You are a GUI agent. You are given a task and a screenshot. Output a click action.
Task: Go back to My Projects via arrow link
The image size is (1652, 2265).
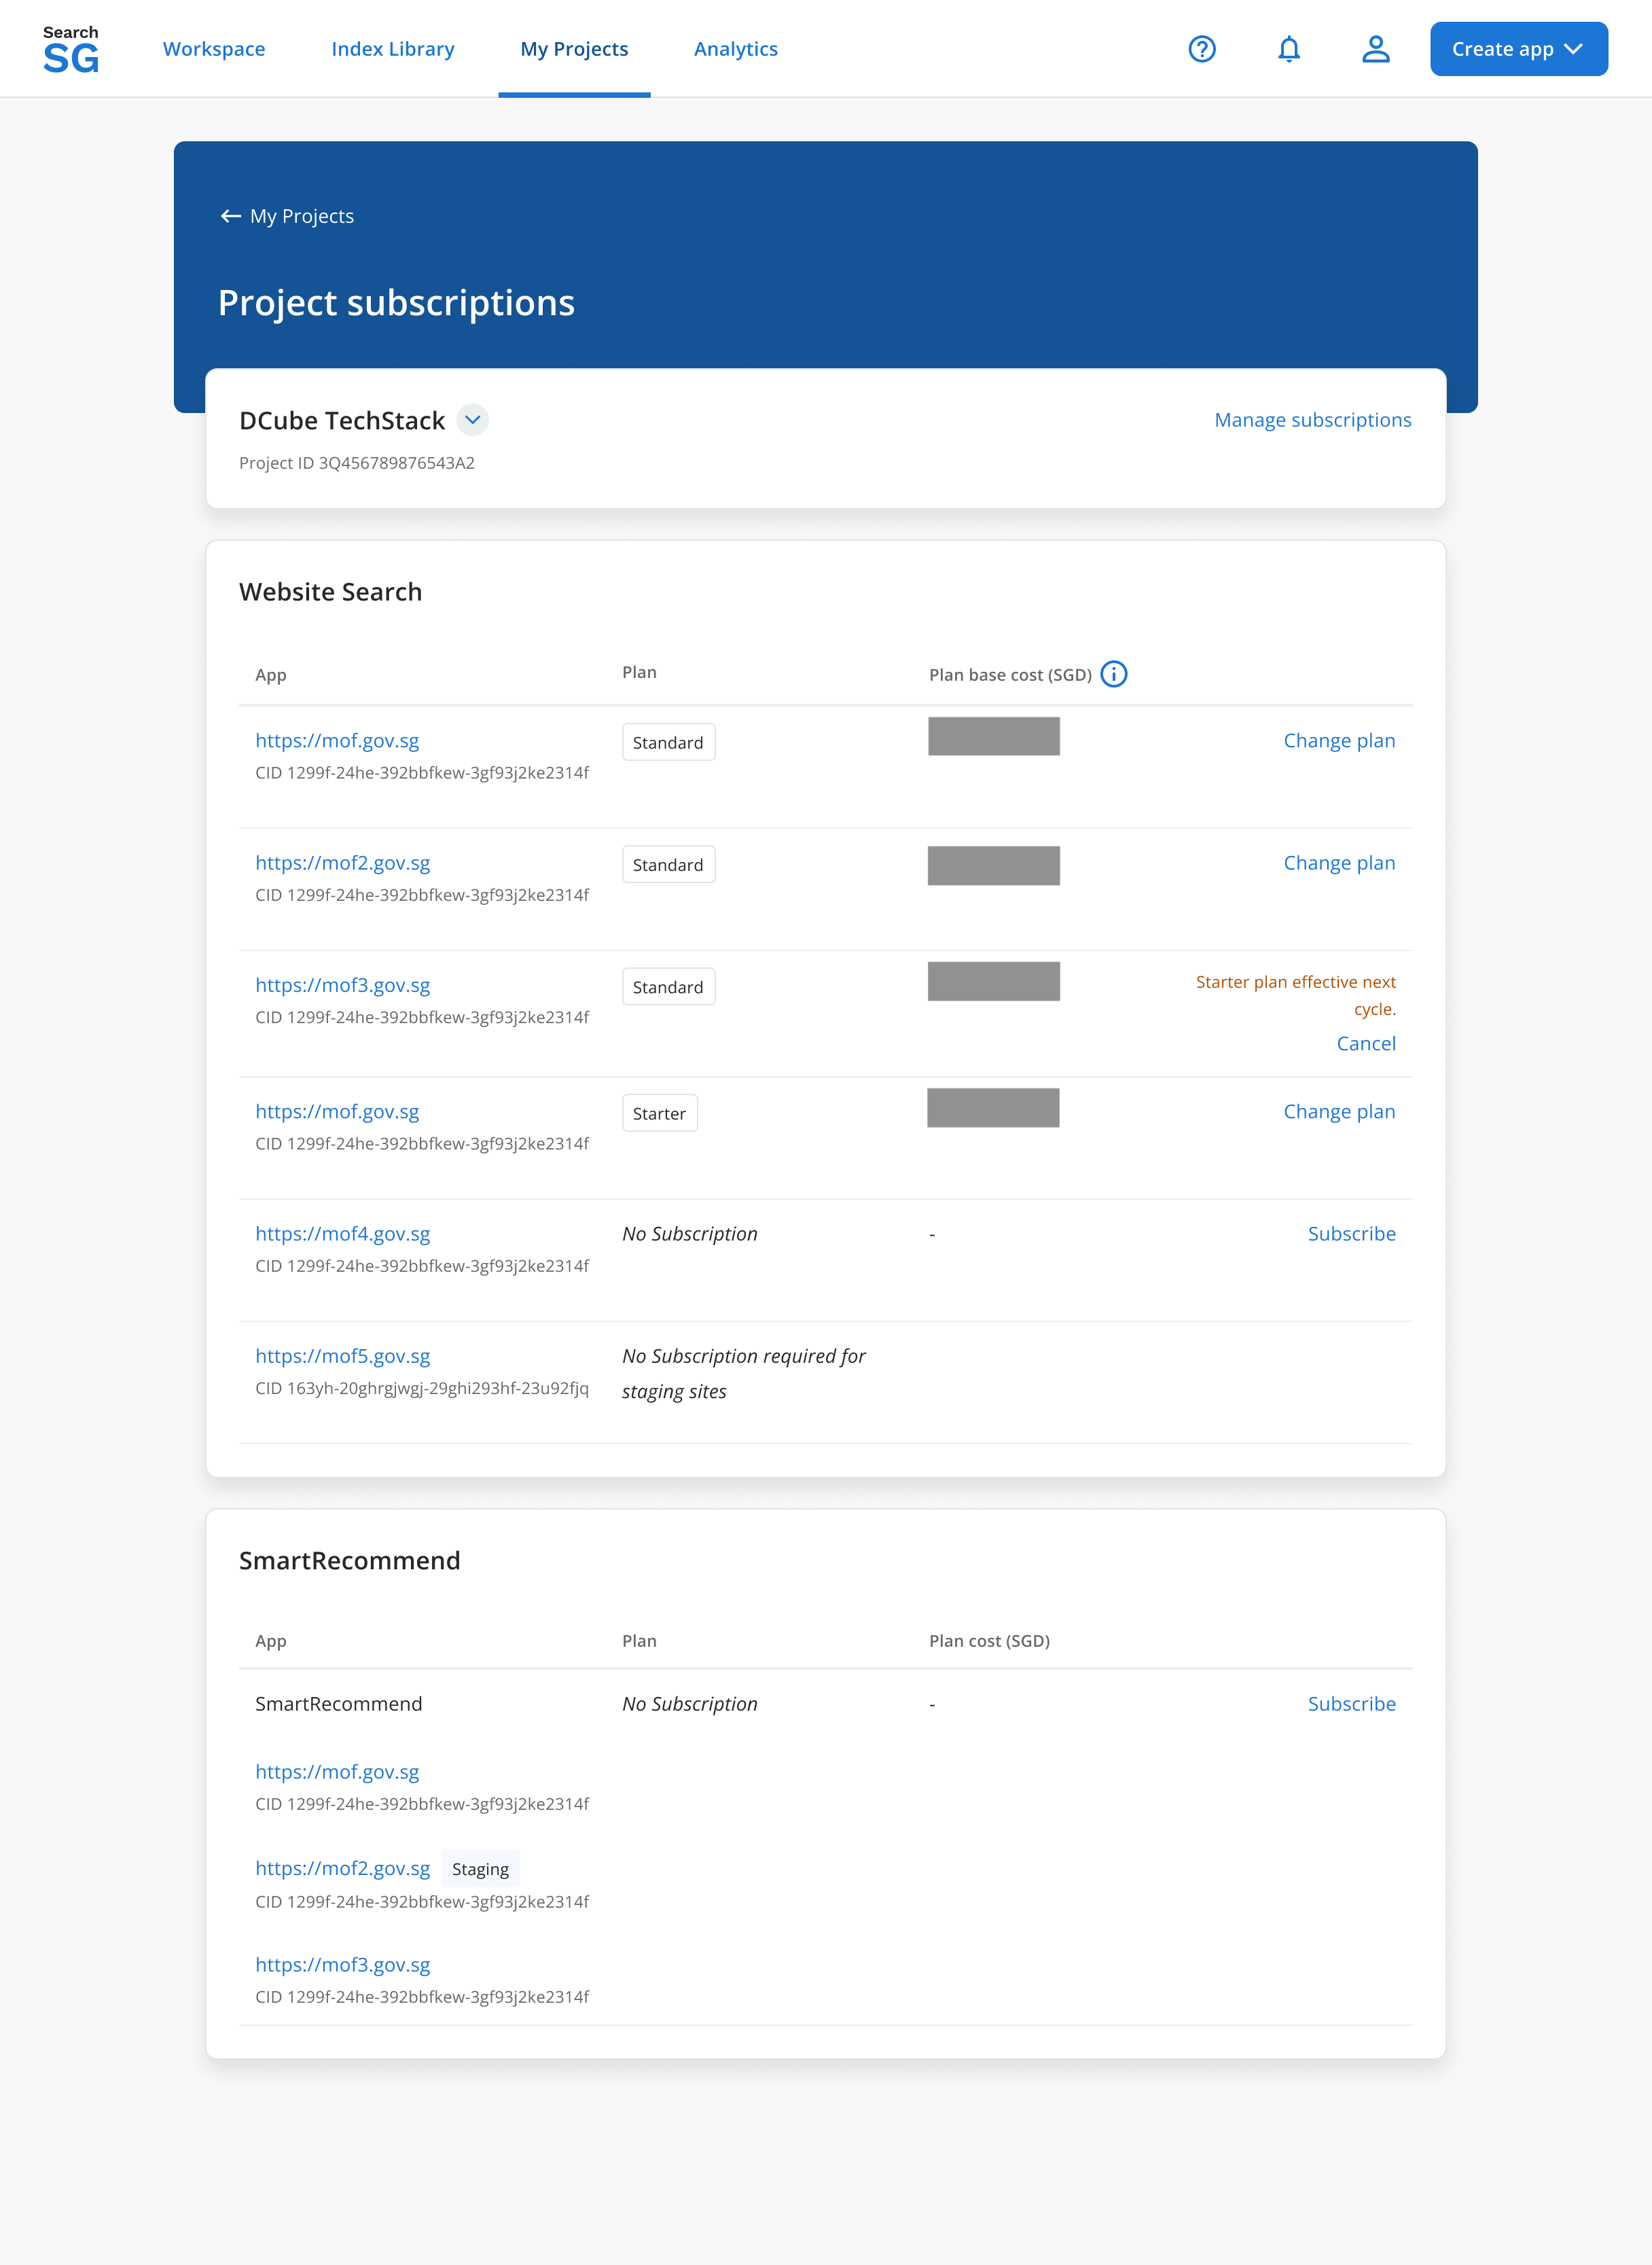287,216
